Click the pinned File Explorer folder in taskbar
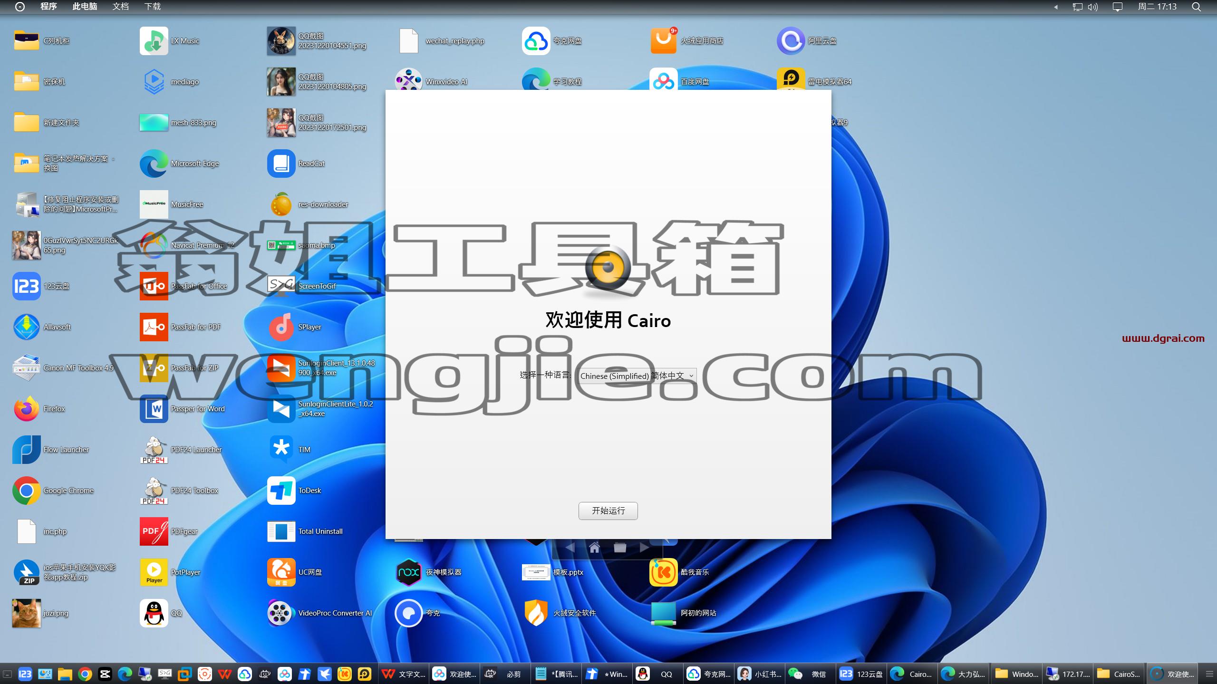Viewport: 1217px width, 684px height. tap(65, 674)
